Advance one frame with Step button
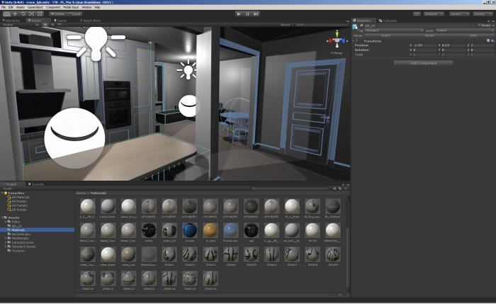Viewport: 496px width, 304px height. 256,14
